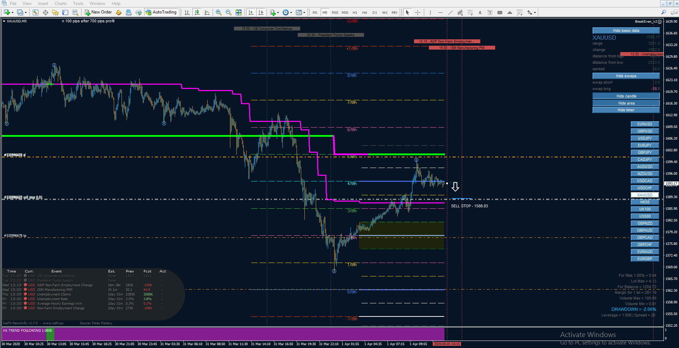Screen dimensions: 679x348
Task: Select the Text tool
Action: tap(480, 12)
